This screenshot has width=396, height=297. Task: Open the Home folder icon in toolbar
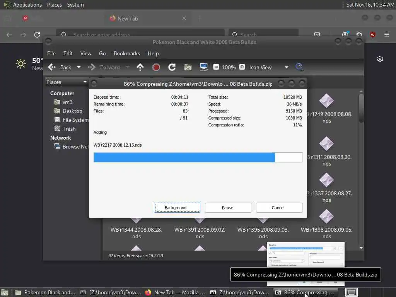click(x=188, y=67)
